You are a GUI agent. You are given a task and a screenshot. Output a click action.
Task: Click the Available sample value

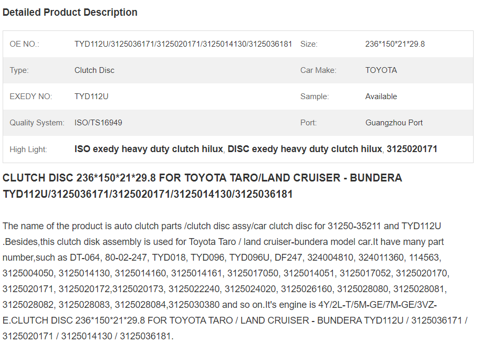(x=381, y=97)
